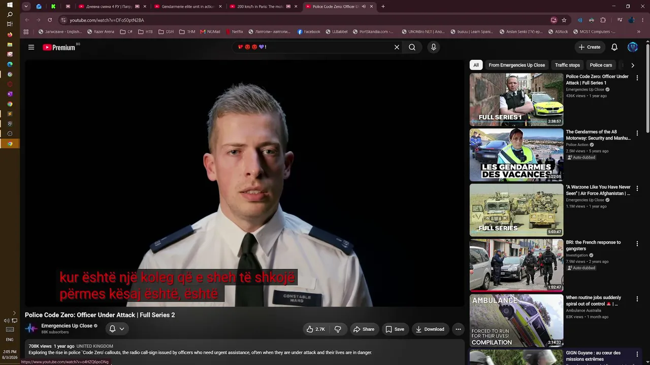The image size is (650, 365).
Task: Open the Ambulance compilation video thumbnail
Action: pyautogui.click(x=516, y=320)
